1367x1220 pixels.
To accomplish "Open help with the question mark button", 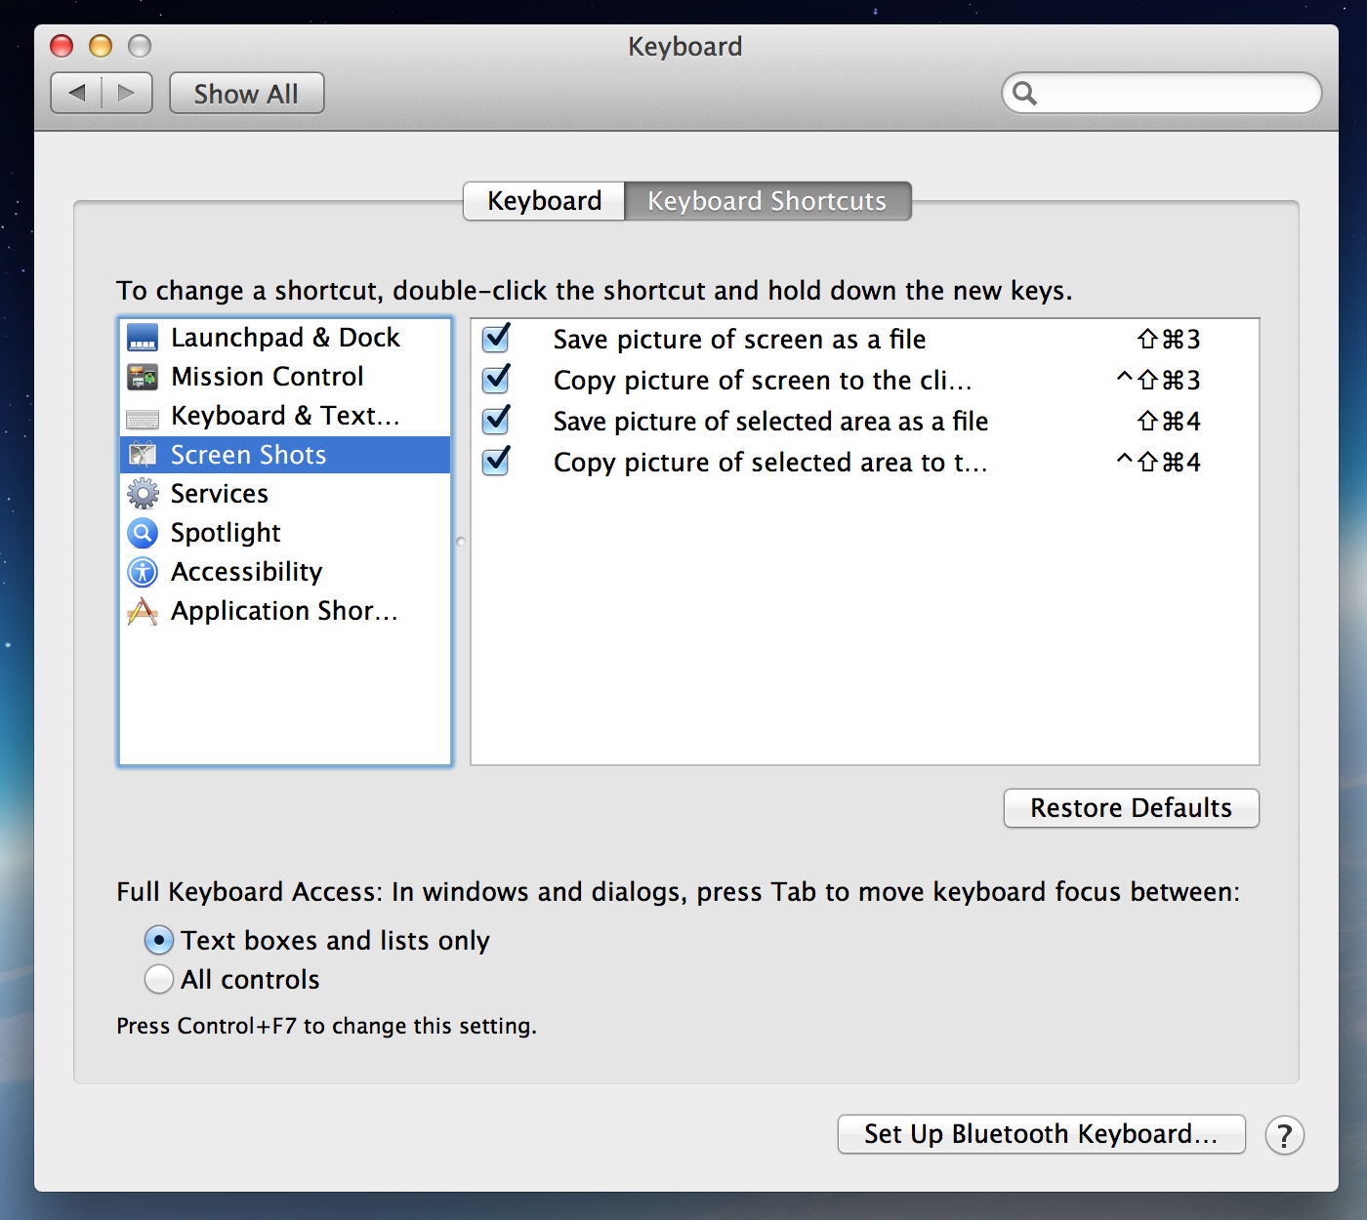I will pos(1284,1135).
